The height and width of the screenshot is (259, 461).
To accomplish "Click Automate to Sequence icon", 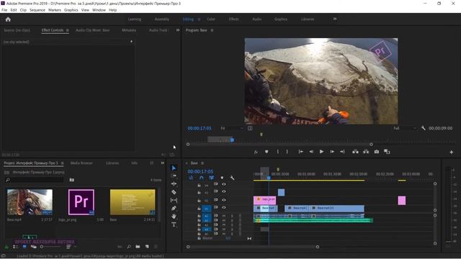I will coord(120,247).
